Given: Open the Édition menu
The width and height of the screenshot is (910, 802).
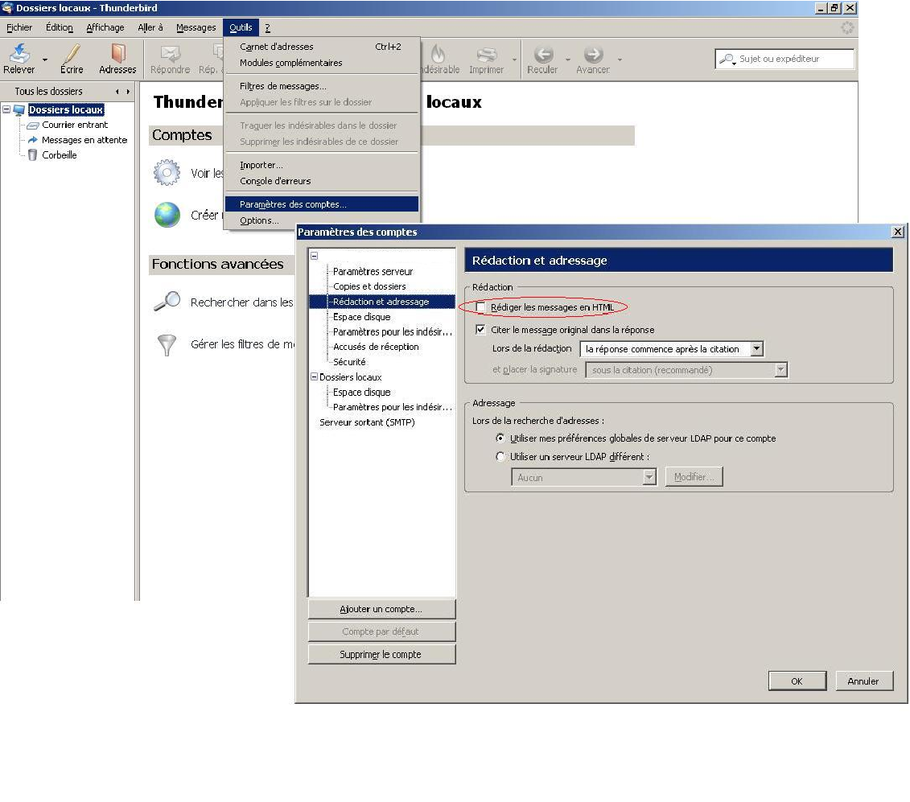Looking at the screenshot, I should pos(60,27).
